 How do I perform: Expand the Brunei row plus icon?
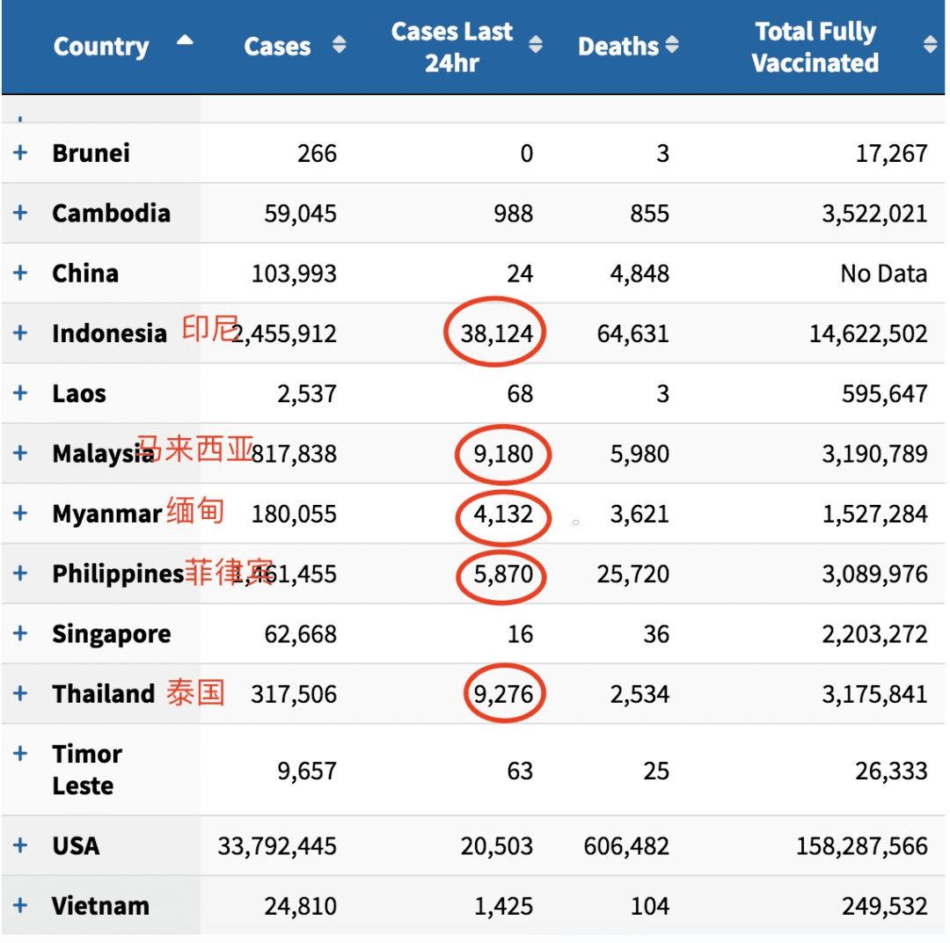coord(20,153)
